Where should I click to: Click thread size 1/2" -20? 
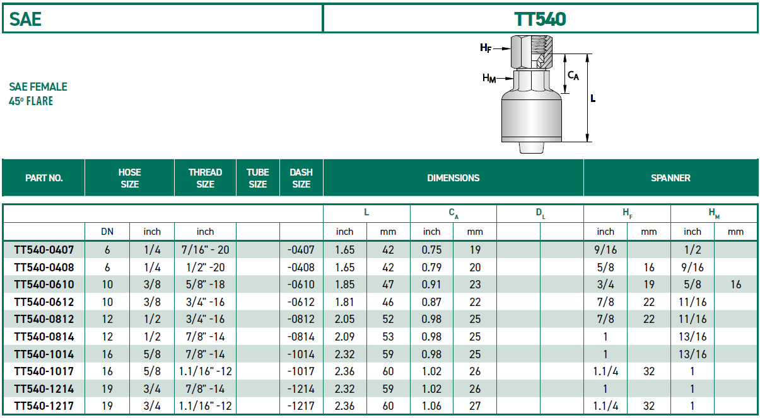(x=205, y=268)
